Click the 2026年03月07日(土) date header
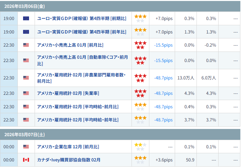This screenshot has height=168, width=241. pos(25,135)
